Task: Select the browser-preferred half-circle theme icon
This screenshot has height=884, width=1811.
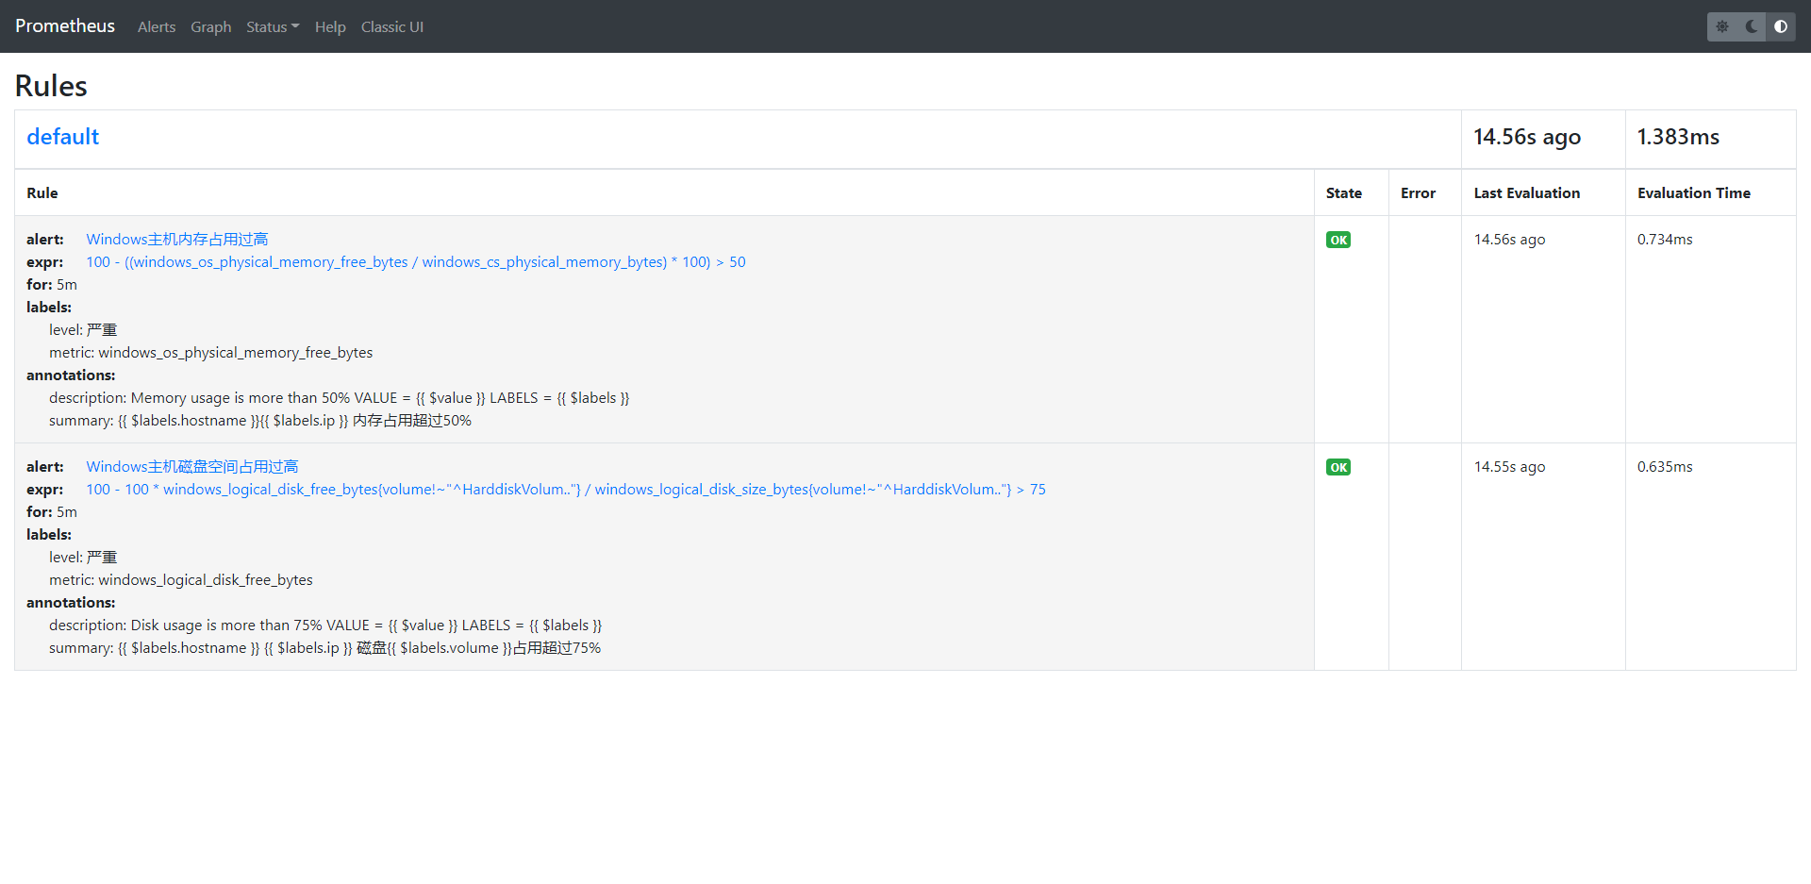Action: coord(1781,26)
